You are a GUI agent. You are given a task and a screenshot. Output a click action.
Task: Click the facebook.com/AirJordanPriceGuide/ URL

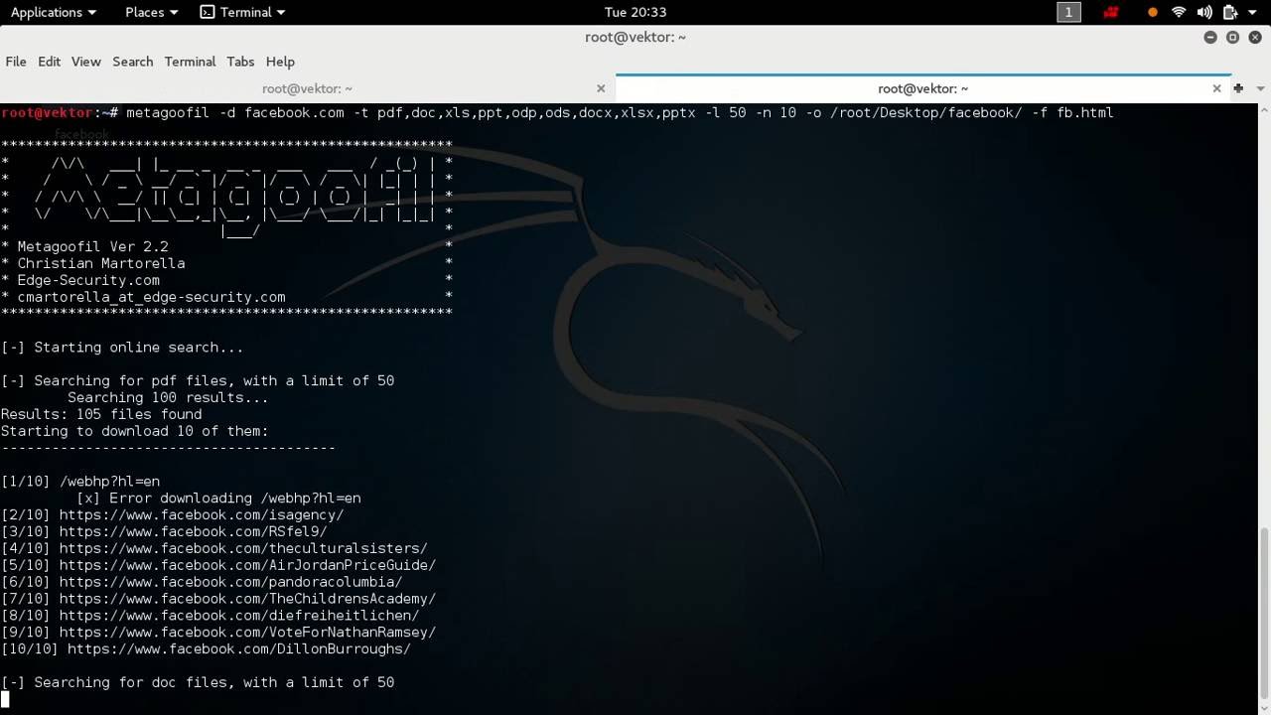click(247, 565)
